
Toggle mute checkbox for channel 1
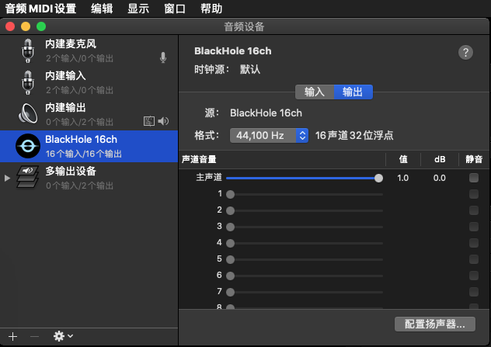tap(474, 194)
